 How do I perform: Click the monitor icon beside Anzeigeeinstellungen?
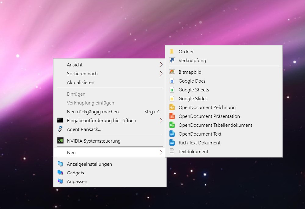60,164
